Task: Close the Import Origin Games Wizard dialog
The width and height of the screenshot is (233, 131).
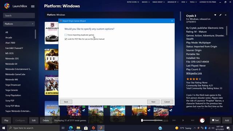Action: tap(172, 21)
